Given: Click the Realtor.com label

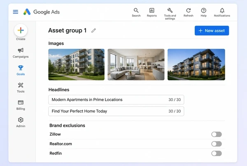Looking at the screenshot, I should click(61, 144).
